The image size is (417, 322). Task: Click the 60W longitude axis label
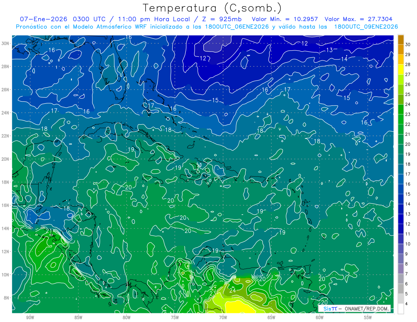320,317
